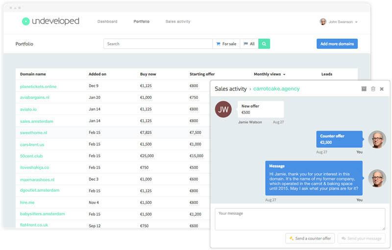Open iloveshakira.co domain
This screenshot has width=392, height=250.
coord(34,167)
